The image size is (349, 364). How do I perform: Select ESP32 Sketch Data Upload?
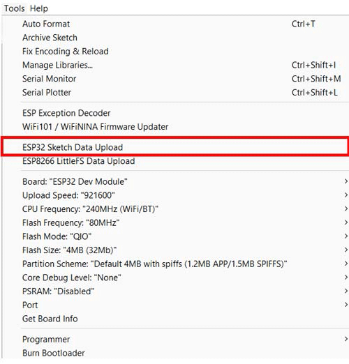[x=175, y=147]
